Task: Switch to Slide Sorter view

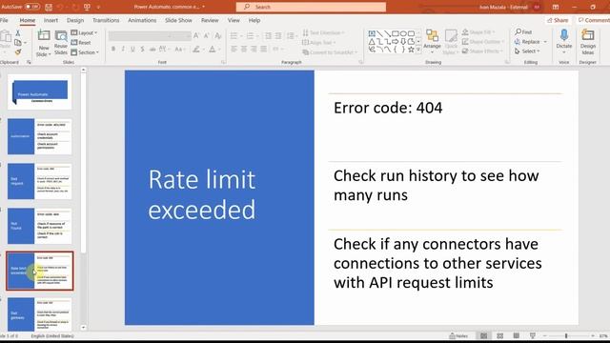Action: (499, 336)
